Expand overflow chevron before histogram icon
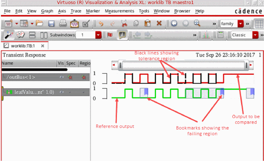The image size is (264, 161). click(195, 35)
